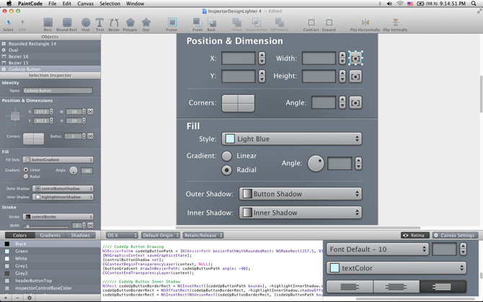Open the Font Default - 10 dropdown
The height and width of the screenshot is (302, 483).
click(x=377, y=249)
